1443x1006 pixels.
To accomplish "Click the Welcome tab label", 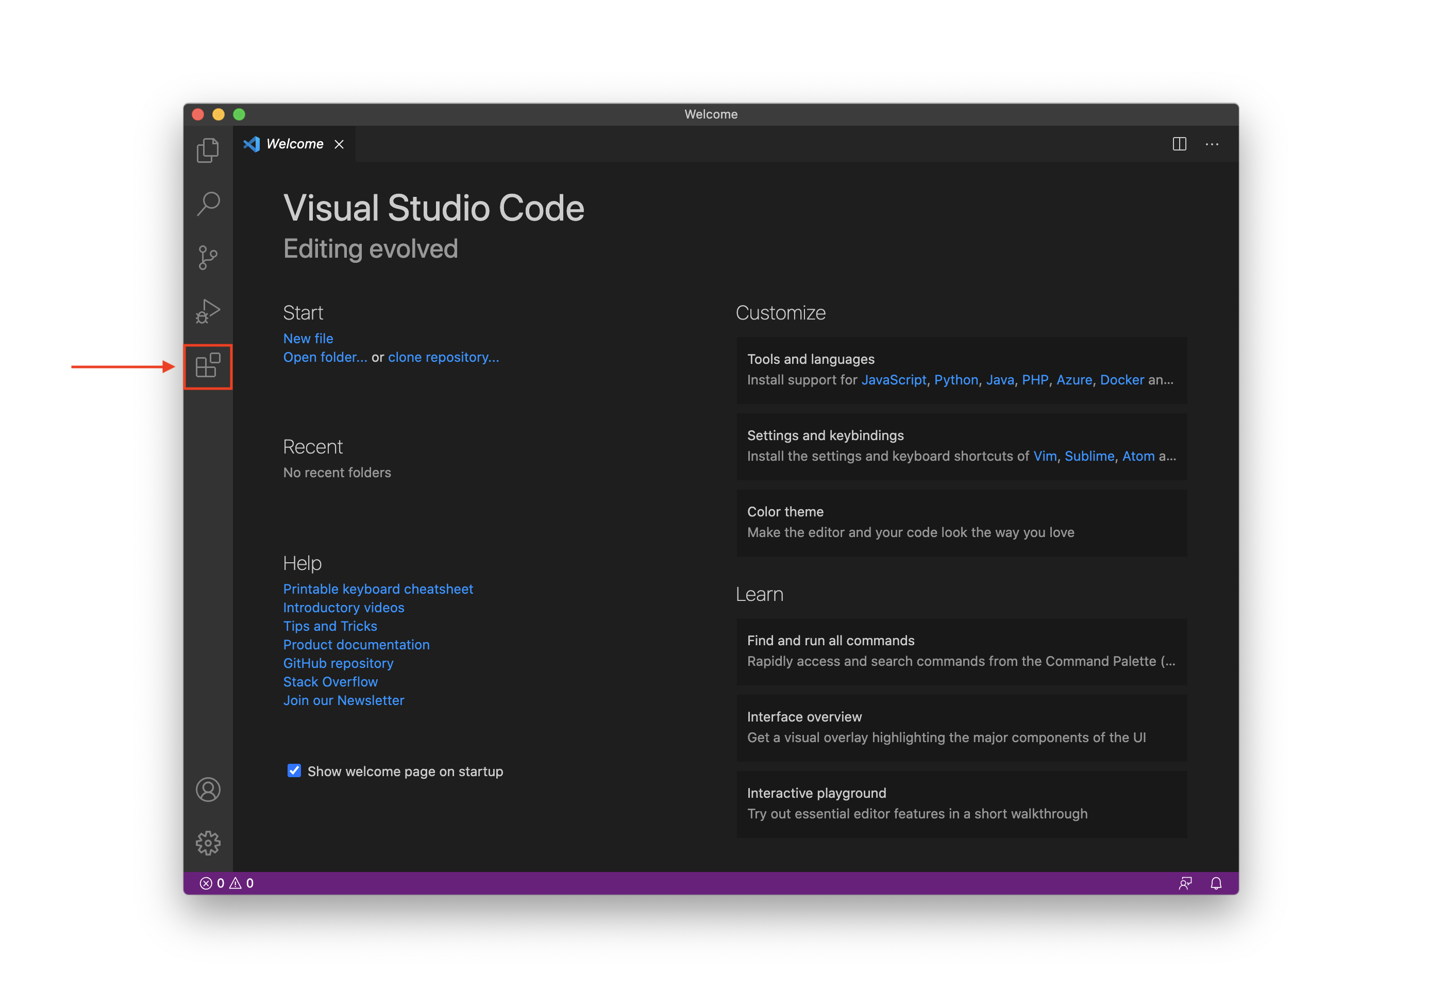I will click(x=296, y=144).
